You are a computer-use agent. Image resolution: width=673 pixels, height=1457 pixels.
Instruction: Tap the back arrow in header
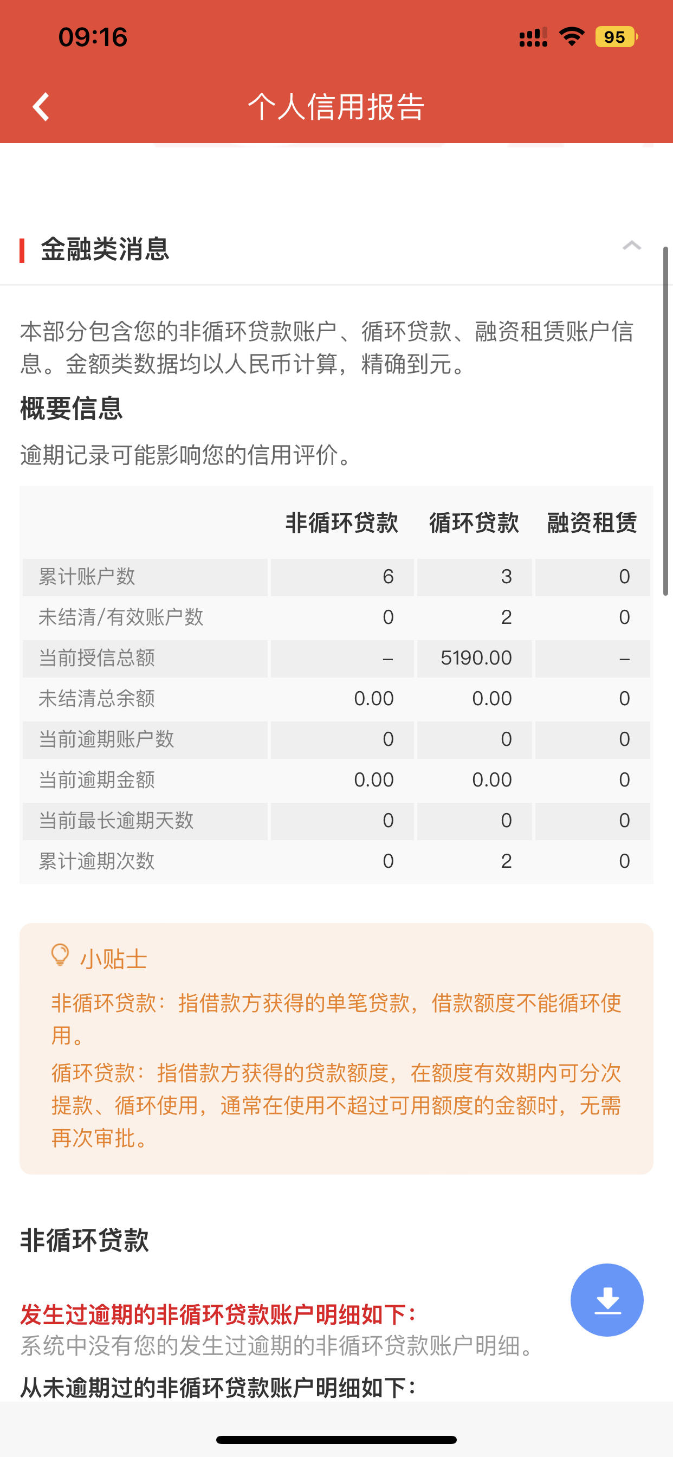click(x=41, y=106)
